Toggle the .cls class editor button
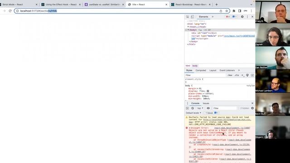This screenshot has height=163, width=290. tap(237, 76)
